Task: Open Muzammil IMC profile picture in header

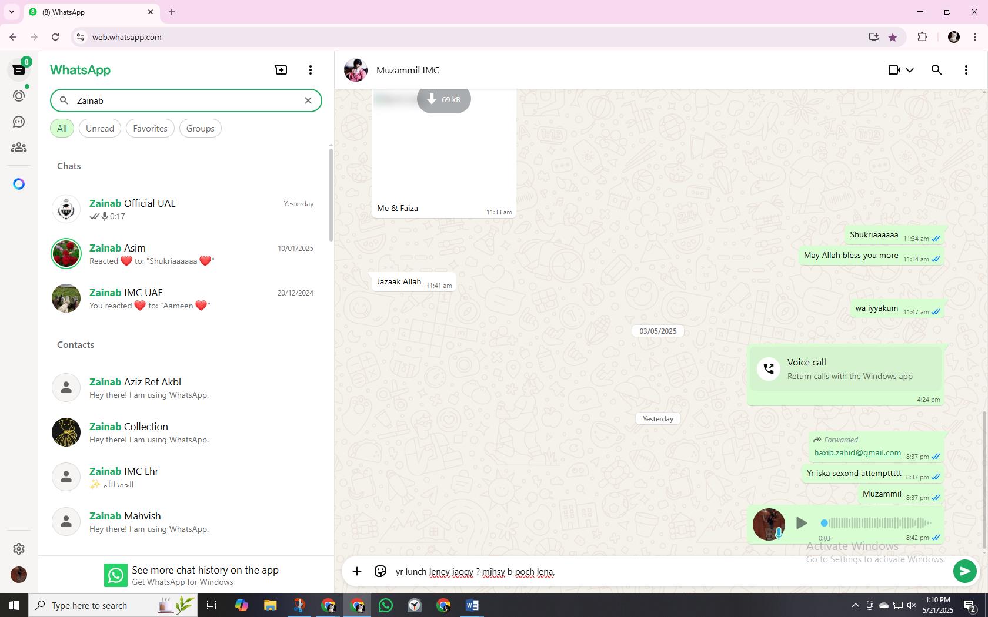Action: pyautogui.click(x=356, y=70)
